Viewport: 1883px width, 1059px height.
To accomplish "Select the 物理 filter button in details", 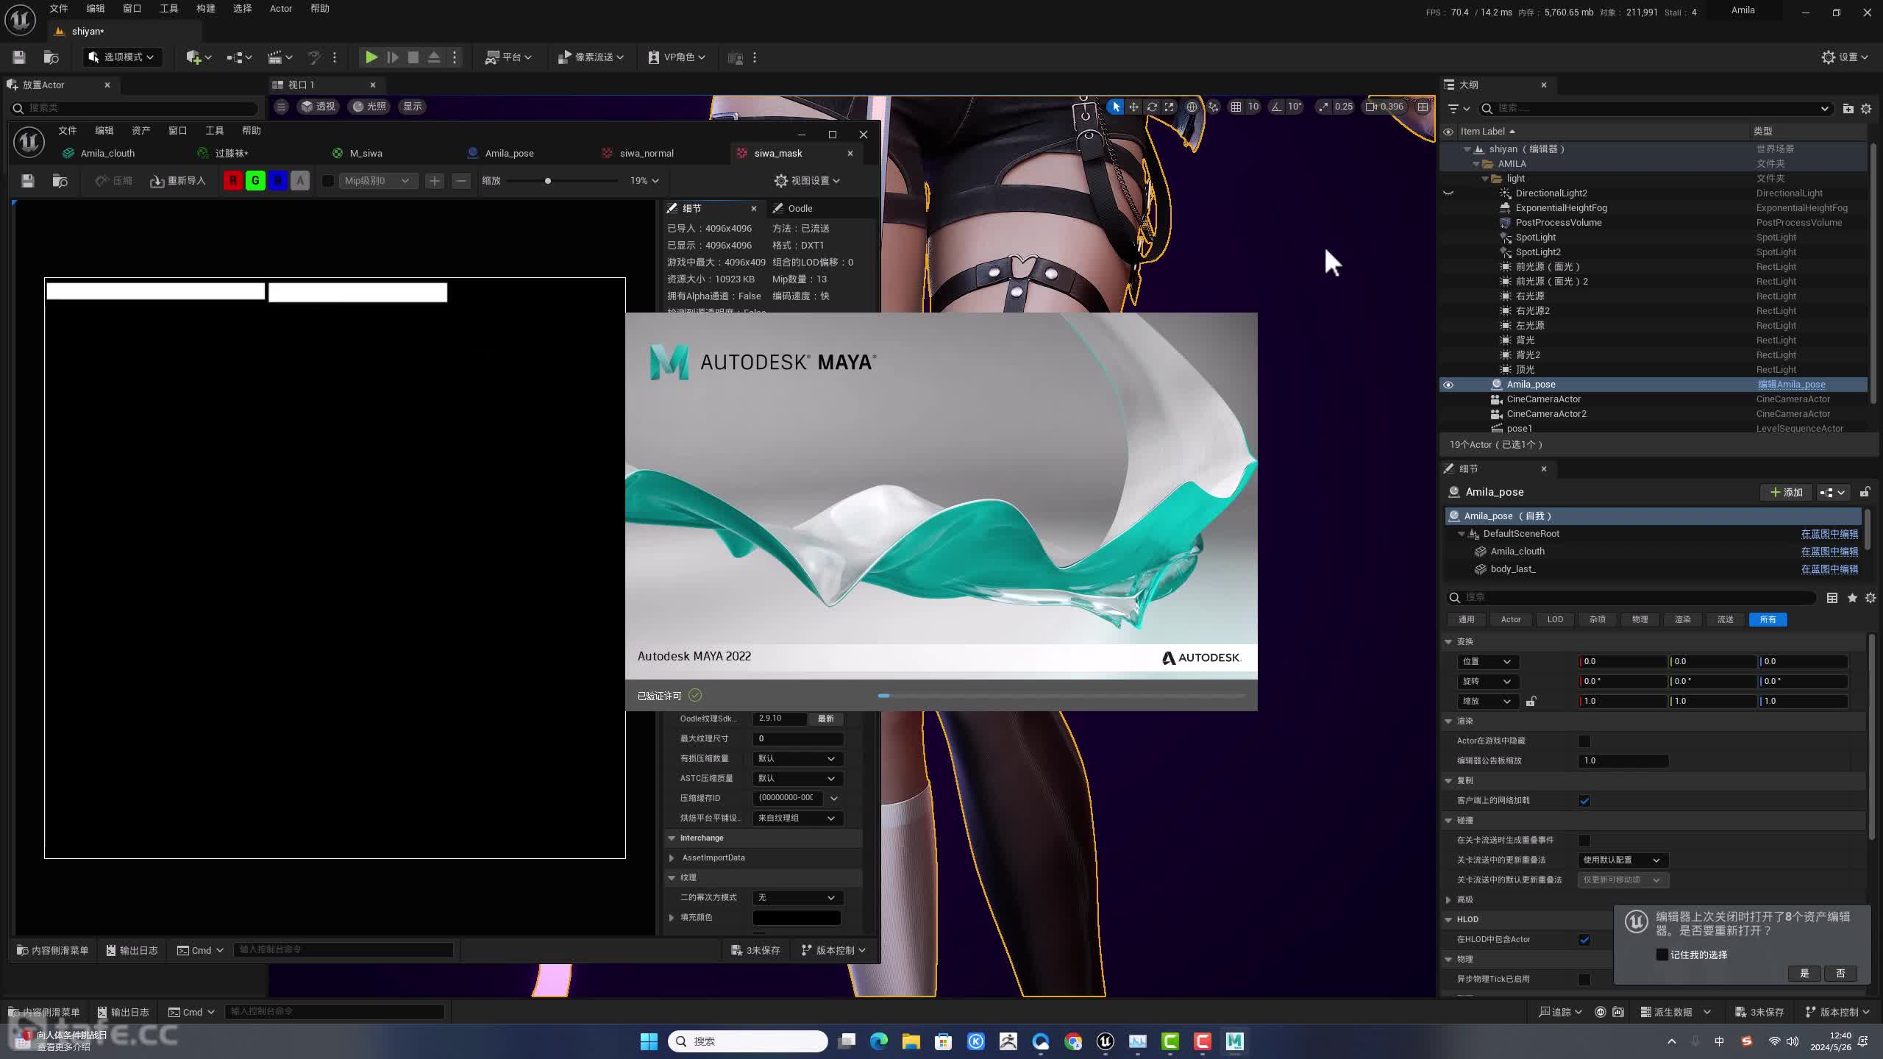I will (1640, 619).
